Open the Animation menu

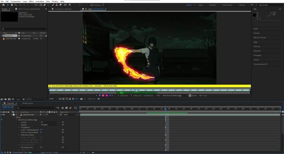(x=40, y=1)
